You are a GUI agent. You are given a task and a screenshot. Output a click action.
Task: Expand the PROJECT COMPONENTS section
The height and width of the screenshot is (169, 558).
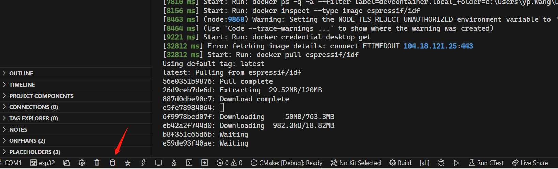point(41,96)
